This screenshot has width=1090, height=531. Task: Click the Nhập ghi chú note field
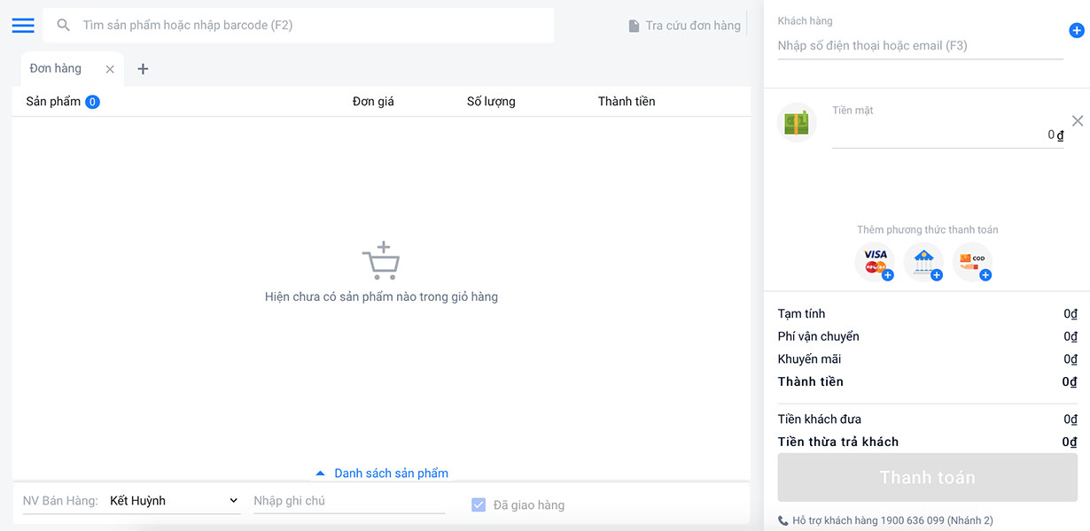pos(348,501)
